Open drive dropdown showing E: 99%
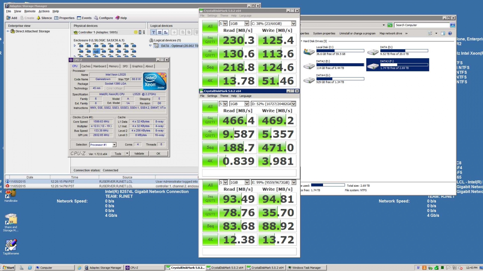Screen dimensions: 483x271 [x=294, y=182]
